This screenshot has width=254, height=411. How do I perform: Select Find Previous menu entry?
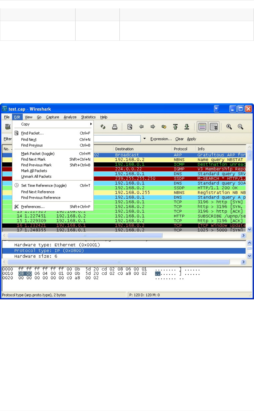coord(53,145)
